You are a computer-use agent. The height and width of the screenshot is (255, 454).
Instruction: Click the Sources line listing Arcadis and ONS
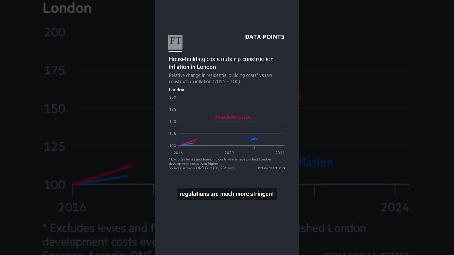pyautogui.click(x=201, y=168)
